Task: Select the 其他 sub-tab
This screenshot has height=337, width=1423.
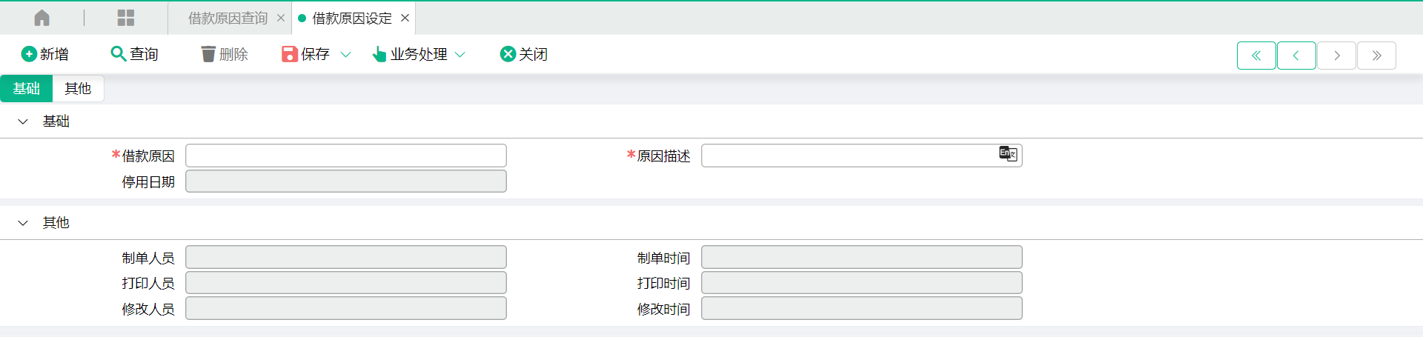Action: click(x=78, y=89)
